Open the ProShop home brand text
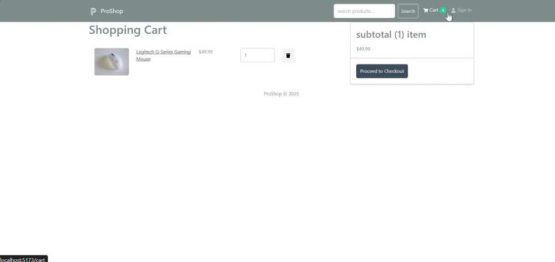The width and height of the screenshot is (555, 262). 112,11
